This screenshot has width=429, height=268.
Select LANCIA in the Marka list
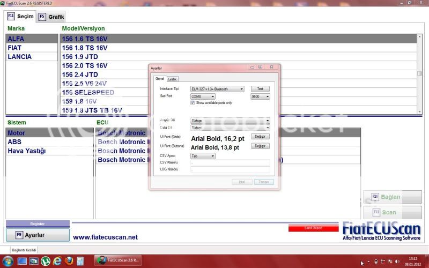click(32, 57)
